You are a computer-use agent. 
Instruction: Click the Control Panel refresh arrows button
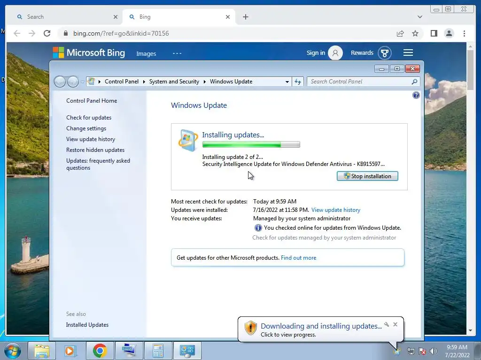(297, 82)
